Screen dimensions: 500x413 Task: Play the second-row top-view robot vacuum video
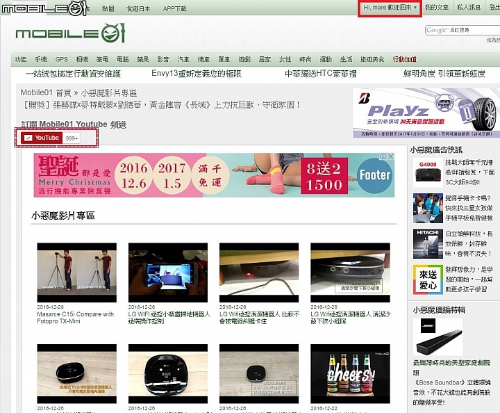(168, 374)
